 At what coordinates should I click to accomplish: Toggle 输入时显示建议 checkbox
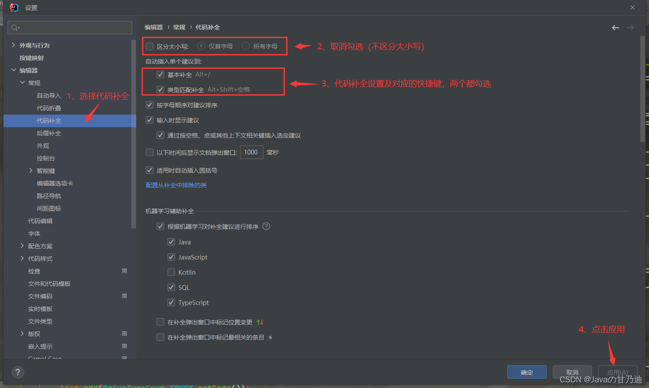click(x=150, y=120)
